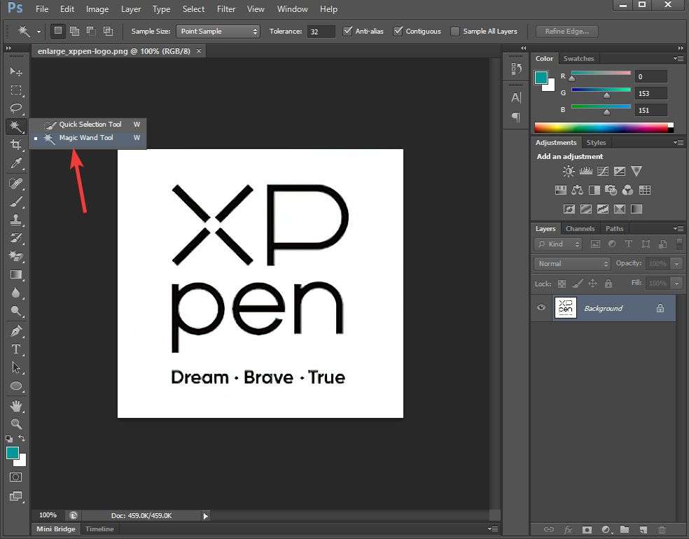This screenshot has width=689, height=539.
Task: Click the Brightness/Contrast adjustment icon
Action: pyautogui.click(x=568, y=171)
